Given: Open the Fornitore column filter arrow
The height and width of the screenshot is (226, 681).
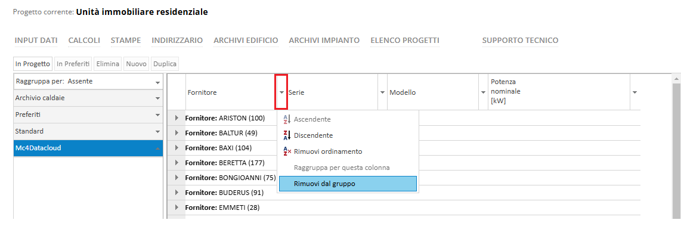Looking at the screenshot, I should tap(281, 92).
